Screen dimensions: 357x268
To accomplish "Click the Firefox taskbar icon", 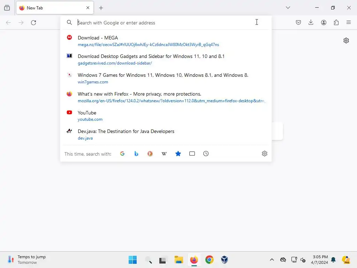I will tap(194, 260).
